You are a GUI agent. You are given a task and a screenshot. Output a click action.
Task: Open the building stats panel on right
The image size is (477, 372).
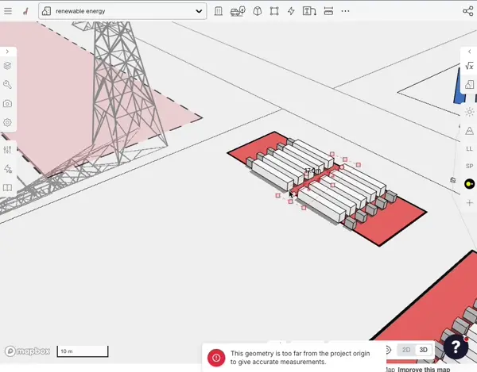pyautogui.click(x=469, y=84)
